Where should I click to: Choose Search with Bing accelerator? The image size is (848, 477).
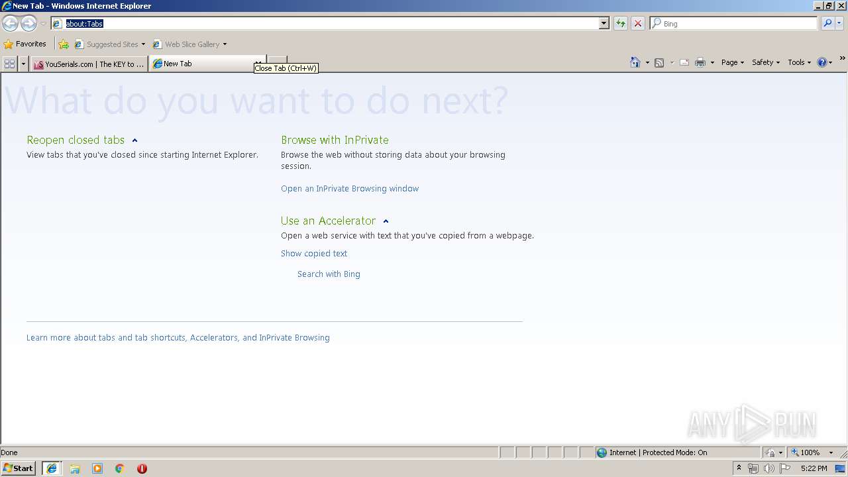click(x=329, y=274)
